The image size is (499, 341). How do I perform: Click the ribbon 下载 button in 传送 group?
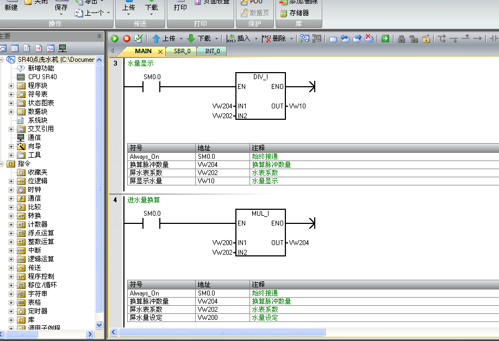[x=152, y=8]
